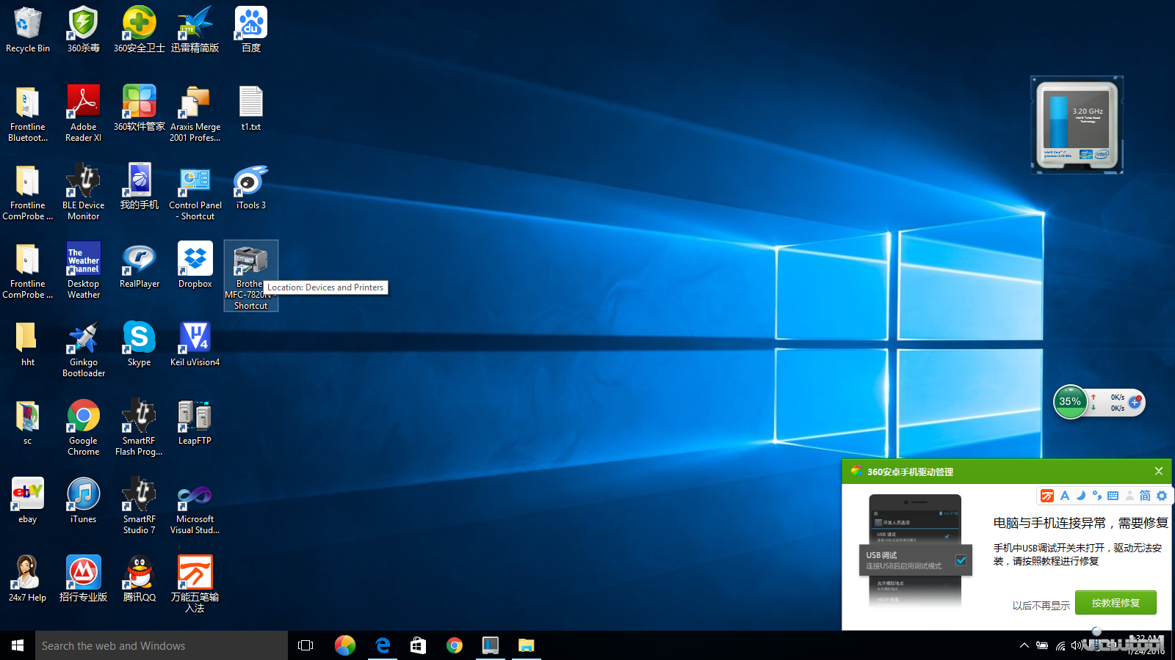Open Araxis Merge 2001 shortcut
Screen dimensions: 1175x660
[x=195, y=113]
